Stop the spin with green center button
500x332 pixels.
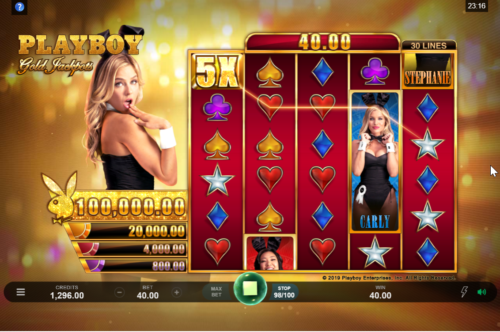click(250, 288)
